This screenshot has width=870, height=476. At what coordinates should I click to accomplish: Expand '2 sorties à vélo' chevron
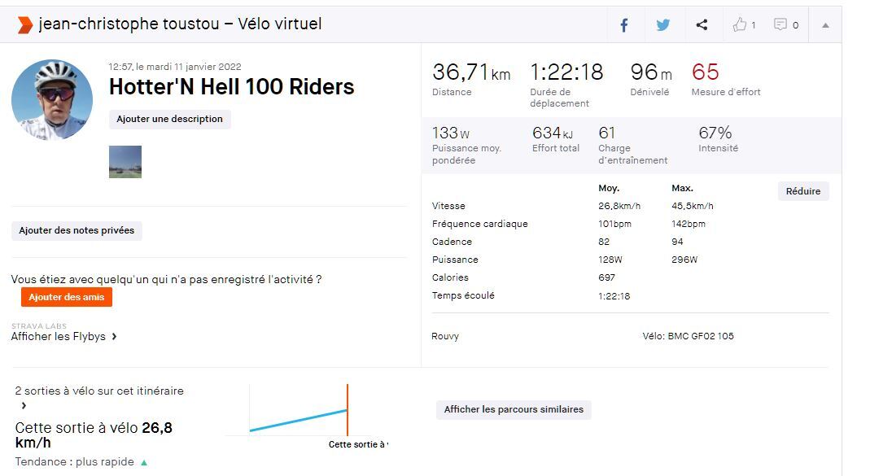coord(24,405)
